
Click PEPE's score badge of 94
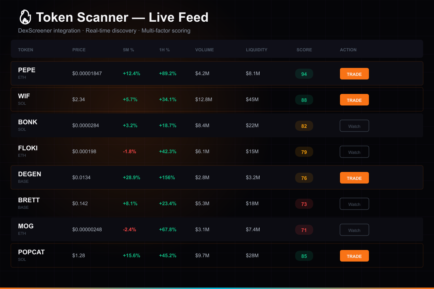click(304, 74)
